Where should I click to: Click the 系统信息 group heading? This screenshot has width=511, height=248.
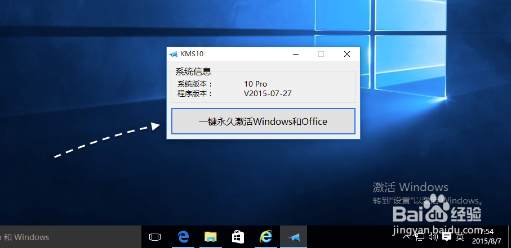(x=193, y=71)
